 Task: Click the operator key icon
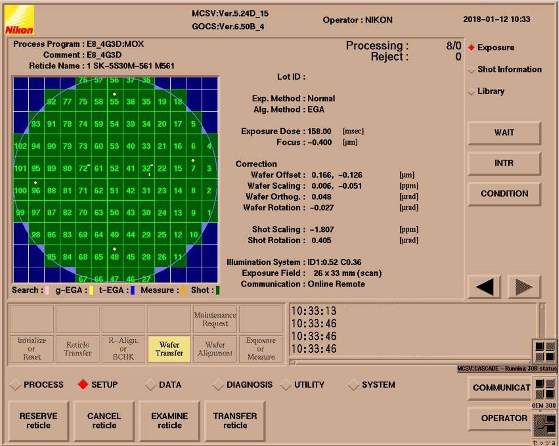[545, 426]
